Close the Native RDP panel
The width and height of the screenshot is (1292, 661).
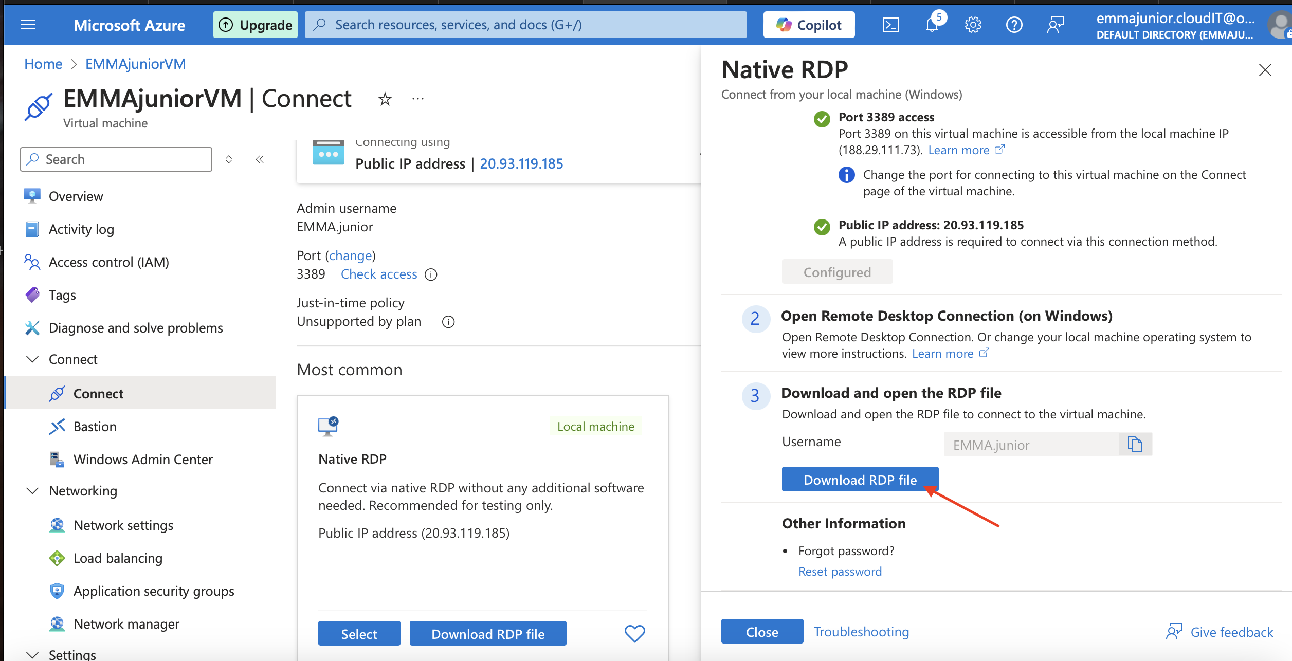1265,70
